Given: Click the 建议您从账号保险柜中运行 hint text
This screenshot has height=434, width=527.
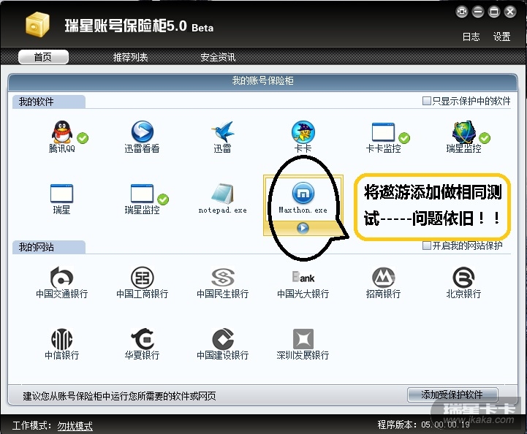Looking at the screenshot, I should point(119,396).
